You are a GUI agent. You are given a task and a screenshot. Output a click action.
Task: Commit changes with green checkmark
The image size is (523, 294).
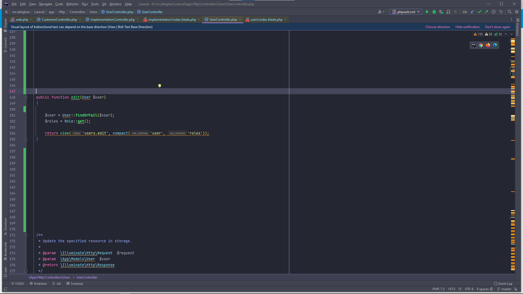coord(479,12)
